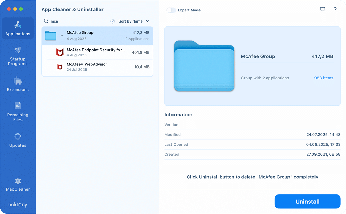Open the 958 items link
This screenshot has height=214, width=346.
(324, 78)
